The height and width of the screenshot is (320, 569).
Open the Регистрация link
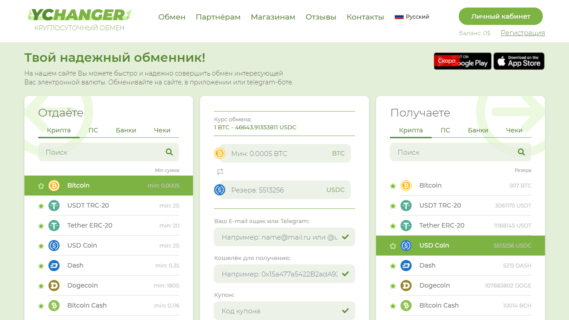click(523, 33)
